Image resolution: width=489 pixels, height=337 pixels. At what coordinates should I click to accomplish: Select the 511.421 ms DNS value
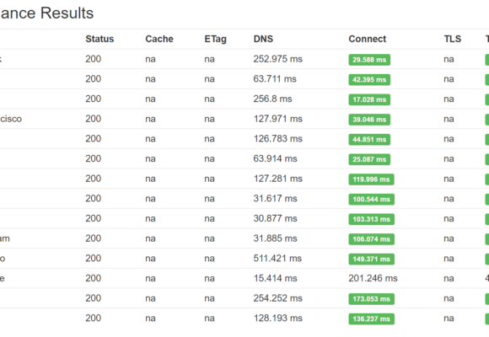pos(277,259)
